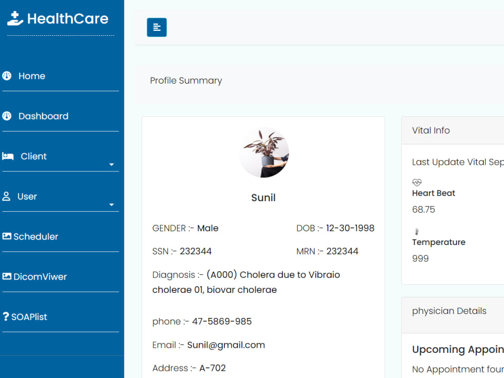Click the SOAPlist question mark icon
504x378 pixels.
click(6, 317)
